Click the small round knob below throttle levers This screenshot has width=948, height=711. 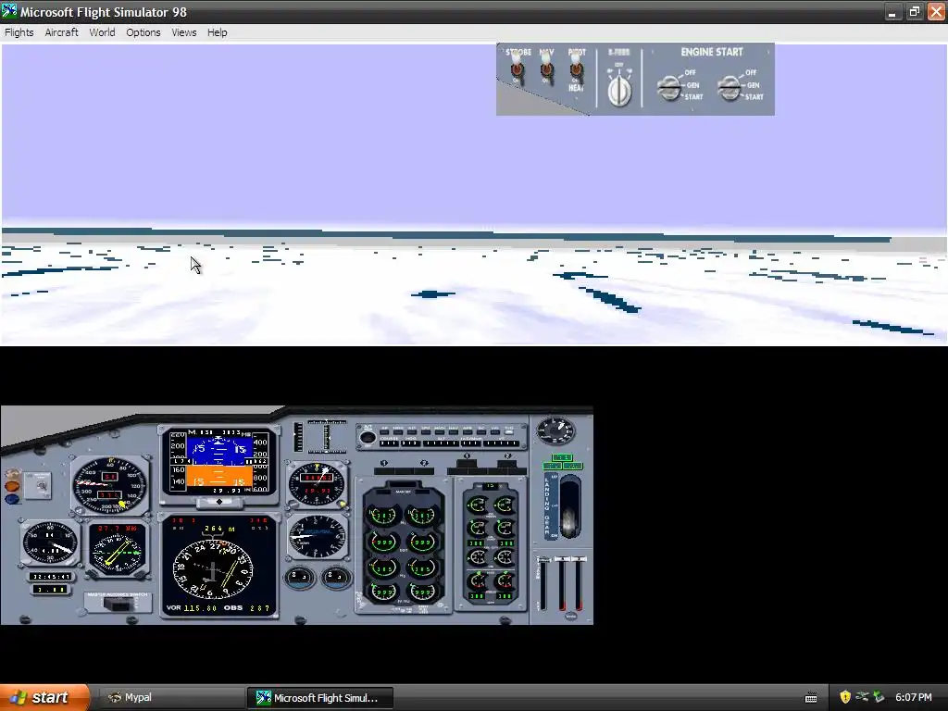570,616
